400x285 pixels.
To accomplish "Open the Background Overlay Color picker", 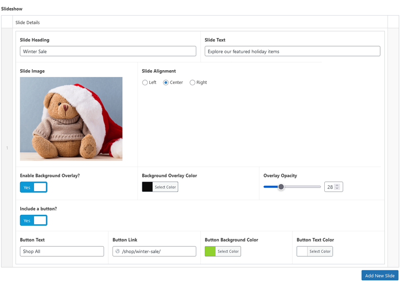I will point(165,187).
